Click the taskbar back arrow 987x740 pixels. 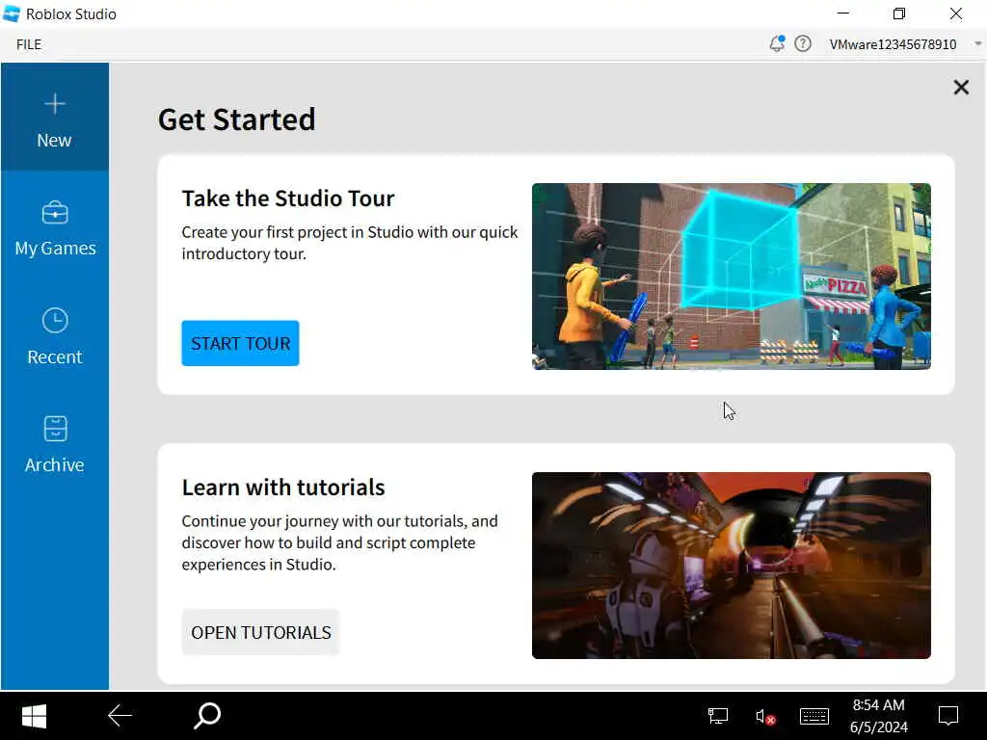coord(119,716)
